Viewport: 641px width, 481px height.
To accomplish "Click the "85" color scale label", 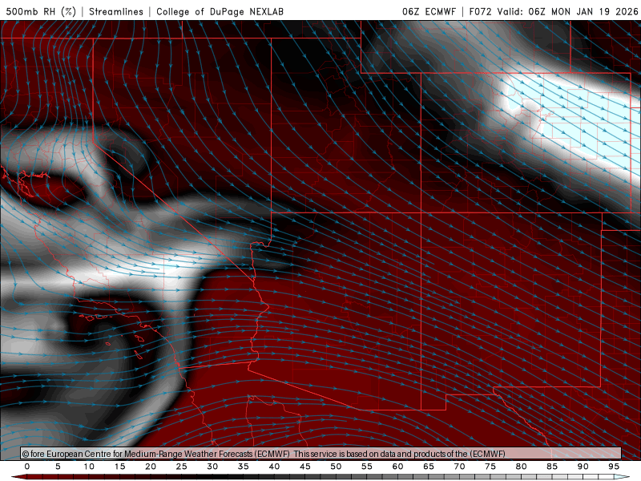I will [x=552, y=467].
